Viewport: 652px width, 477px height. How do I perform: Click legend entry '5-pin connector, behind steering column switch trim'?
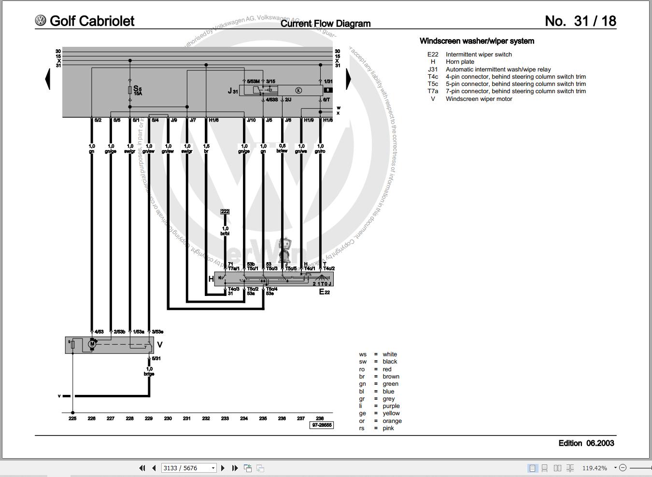(516, 84)
